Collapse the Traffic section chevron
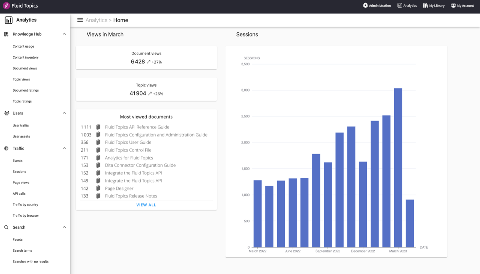The width and height of the screenshot is (480, 274). click(x=64, y=148)
